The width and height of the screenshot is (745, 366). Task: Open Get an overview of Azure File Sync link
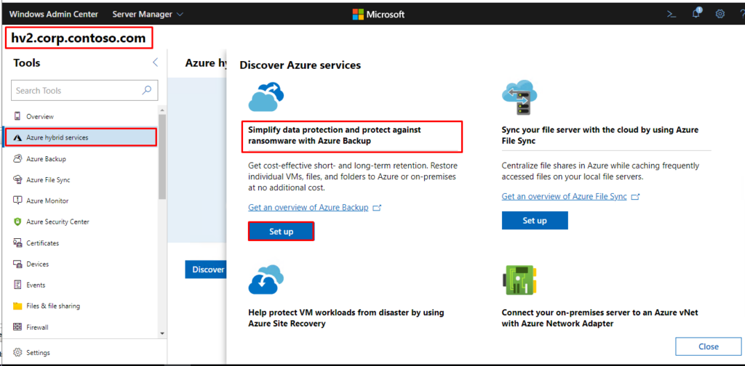pyautogui.click(x=565, y=196)
